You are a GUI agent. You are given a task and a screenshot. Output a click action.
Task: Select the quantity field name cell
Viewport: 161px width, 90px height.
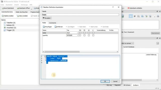(x=54, y=35)
